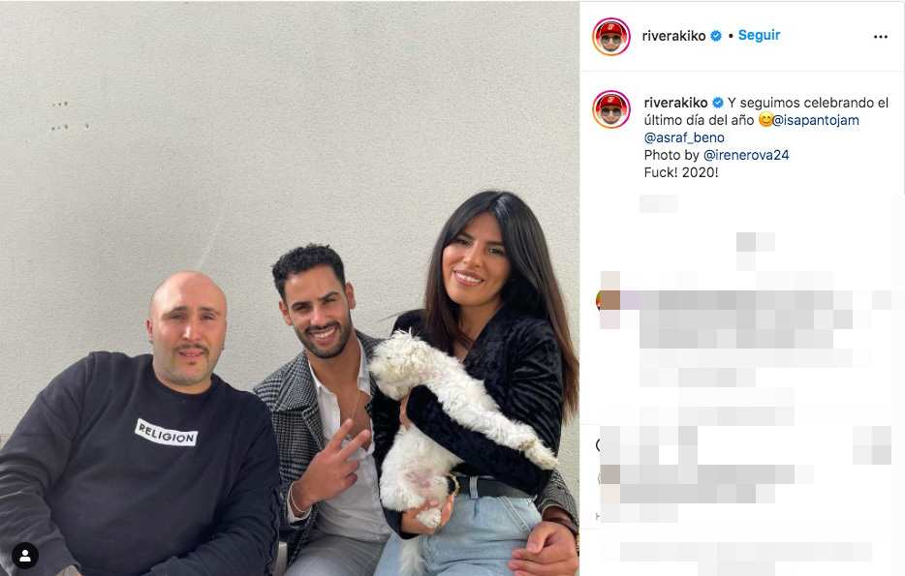Click verified badge in the caption line
Image resolution: width=905 pixels, height=576 pixels.
coord(717,103)
